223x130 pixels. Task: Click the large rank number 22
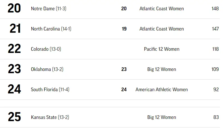(14, 49)
